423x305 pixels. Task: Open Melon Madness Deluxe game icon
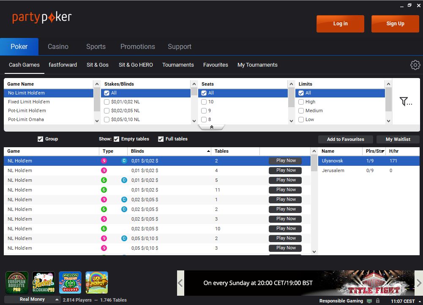coord(70,282)
